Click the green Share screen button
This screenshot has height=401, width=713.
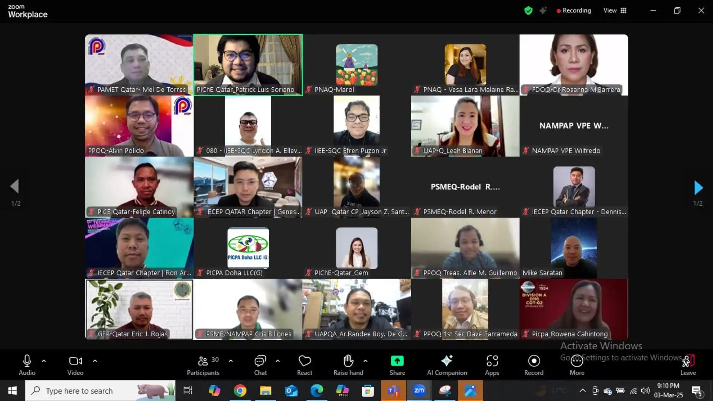point(397,365)
